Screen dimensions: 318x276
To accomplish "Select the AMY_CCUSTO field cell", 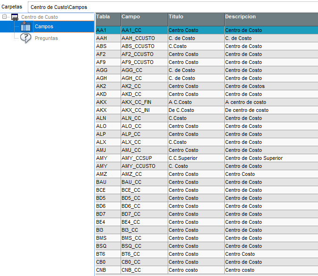I will pyautogui.click(x=145, y=166).
